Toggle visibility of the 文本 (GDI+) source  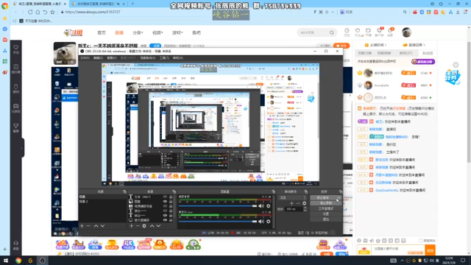(x=165, y=197)
